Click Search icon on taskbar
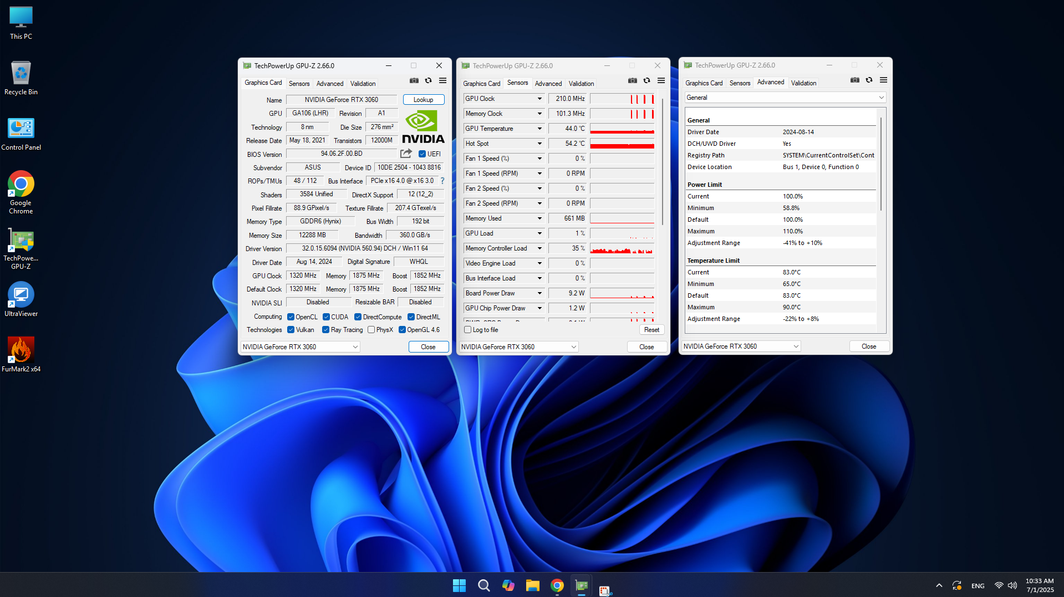 483,585
